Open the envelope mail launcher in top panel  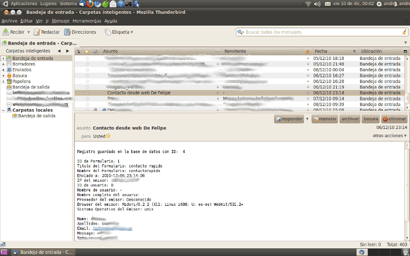click(x=113, y=4)
